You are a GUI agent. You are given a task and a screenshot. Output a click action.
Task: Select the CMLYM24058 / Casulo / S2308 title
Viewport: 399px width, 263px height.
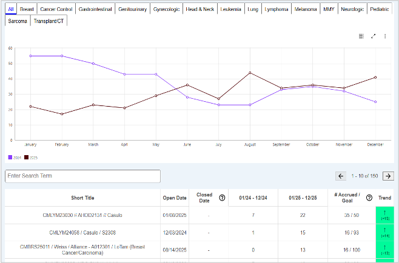82,233
